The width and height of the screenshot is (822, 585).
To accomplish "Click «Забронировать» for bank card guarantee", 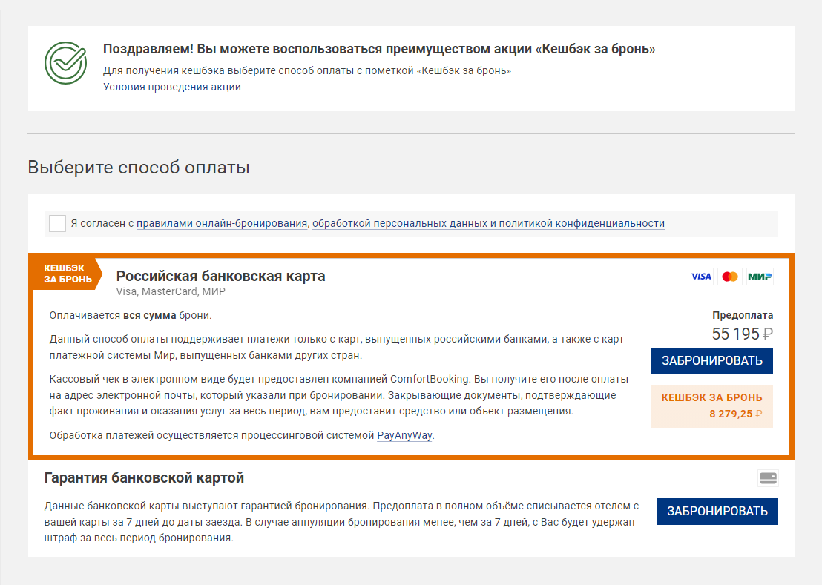I will point(717,511).
